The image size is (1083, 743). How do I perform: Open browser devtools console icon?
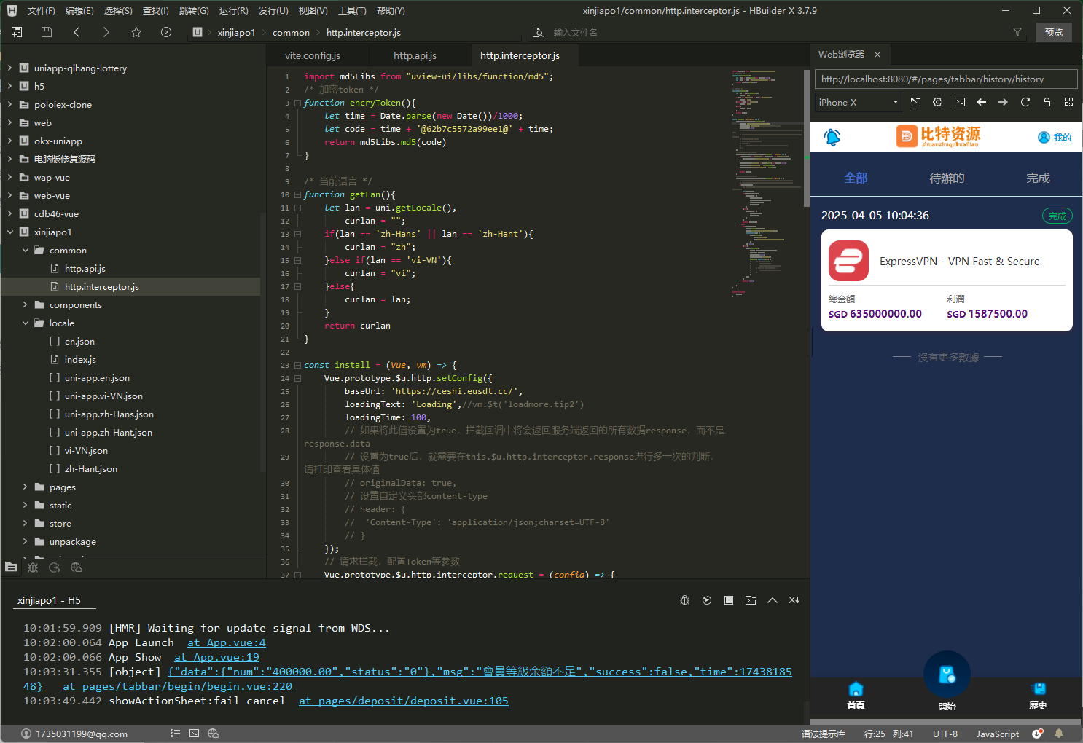(960, 102)
